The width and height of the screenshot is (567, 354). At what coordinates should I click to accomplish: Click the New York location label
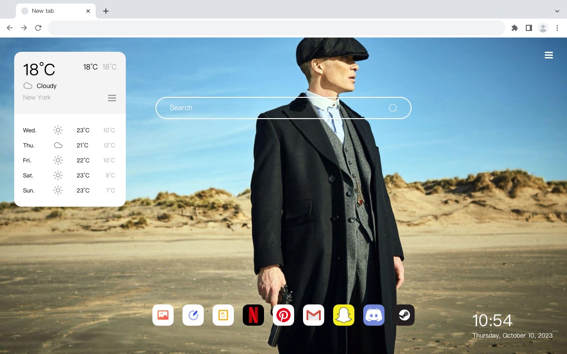tap(37, 97)
